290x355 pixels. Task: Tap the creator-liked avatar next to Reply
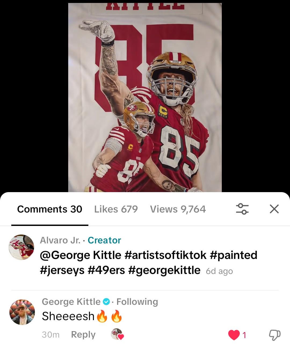click(x=117, y=334)
